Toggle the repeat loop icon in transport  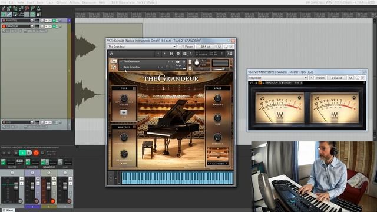[42, 153]
